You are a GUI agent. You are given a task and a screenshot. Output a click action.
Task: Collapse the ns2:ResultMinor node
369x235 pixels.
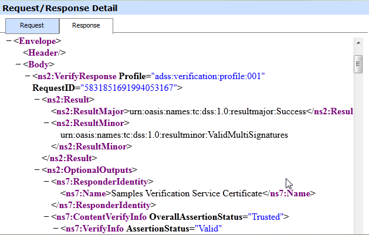(x=46, y=123)
